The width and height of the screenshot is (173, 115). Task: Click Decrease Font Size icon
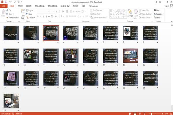pyautogui.click(x=59, y=12)
